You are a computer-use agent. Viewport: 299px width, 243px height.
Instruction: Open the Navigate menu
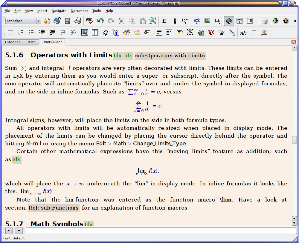click(59, 11)
